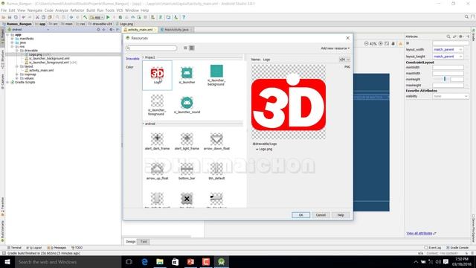Open the VCS menu
This screenshot has width=476, height=268.
pyautogui.click(x=120, y=10)
